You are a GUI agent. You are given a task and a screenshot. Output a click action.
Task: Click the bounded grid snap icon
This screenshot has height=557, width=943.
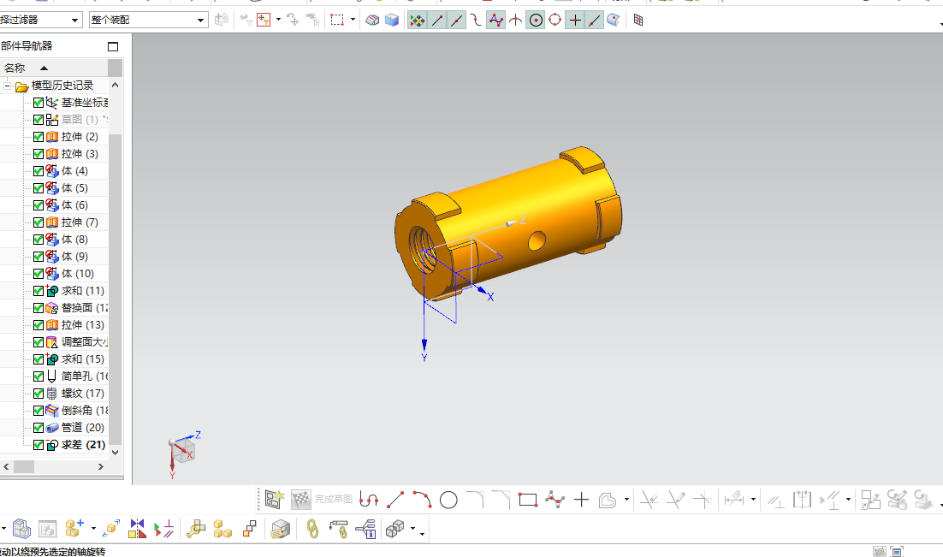tap(638, 21)
